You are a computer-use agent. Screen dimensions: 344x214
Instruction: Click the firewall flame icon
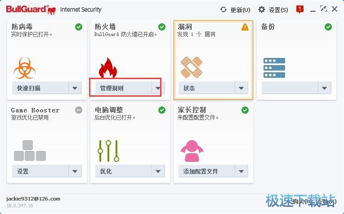point(108,67)
